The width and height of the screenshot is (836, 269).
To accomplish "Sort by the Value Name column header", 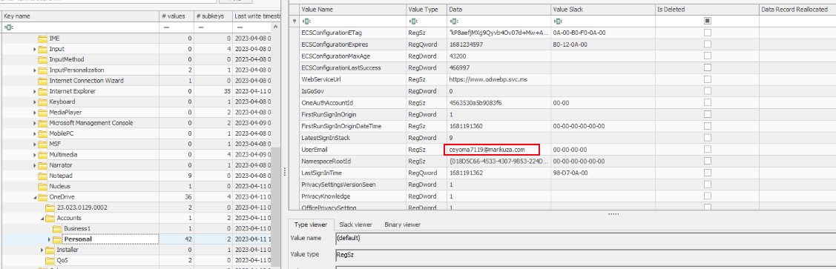I will pos(352,10).
